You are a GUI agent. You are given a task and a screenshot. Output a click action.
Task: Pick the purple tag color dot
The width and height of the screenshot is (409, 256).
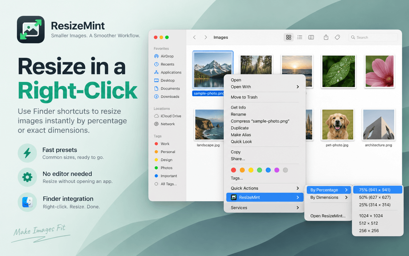277,170
